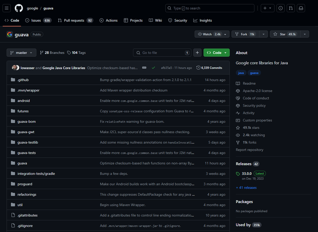Open 6,339 Commits history
The image size is (318, 232).
pos(209,68)
